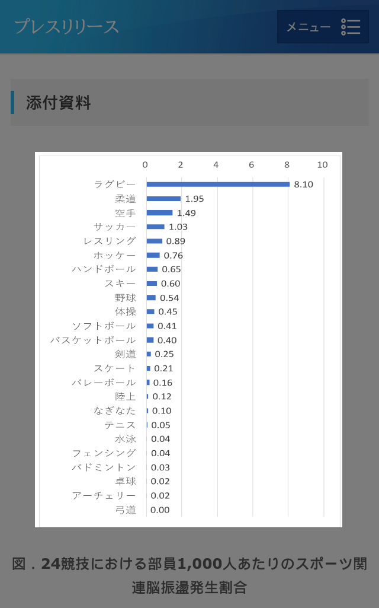Select the 添付資料 section heading
Screen dimensions: 379x608
pos(58,103)
